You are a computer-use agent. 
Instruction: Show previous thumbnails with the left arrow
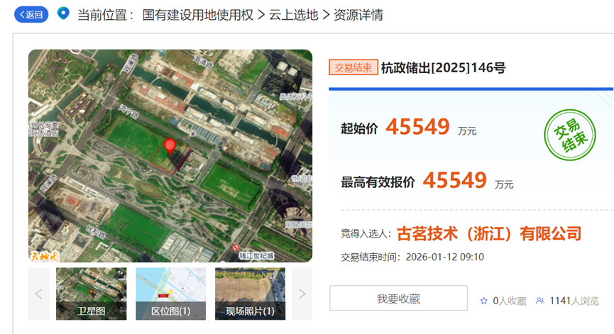coord(39,294)
